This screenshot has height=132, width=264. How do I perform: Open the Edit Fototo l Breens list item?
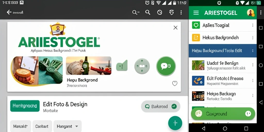pos(222,81)
